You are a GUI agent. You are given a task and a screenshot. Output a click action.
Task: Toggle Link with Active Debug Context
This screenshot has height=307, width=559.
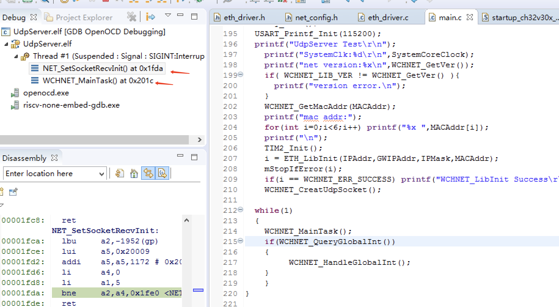point(148,173)
